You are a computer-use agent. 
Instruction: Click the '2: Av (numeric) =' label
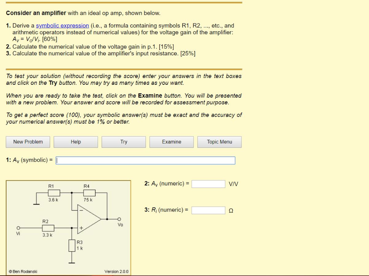[167, 184]
